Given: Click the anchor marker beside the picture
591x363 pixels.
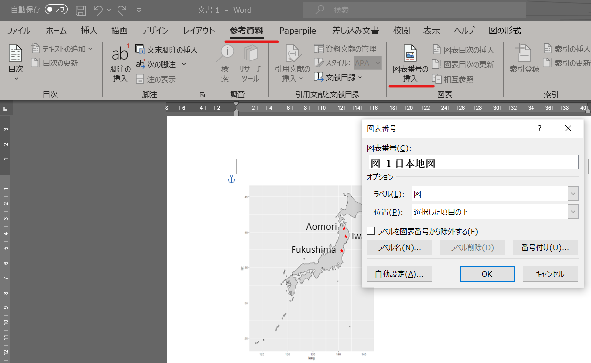Looking at the screenshot, I should click(x=232, y=180).
